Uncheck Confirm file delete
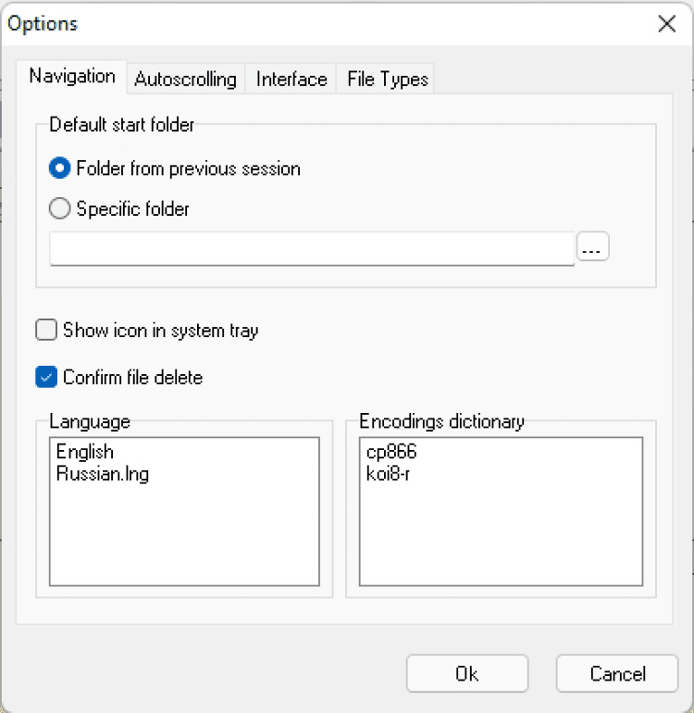 [46, 377]
